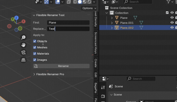The image size is (177, 102).
Task: Click negative X red circle on gizmo
Action: pos(9,26)
